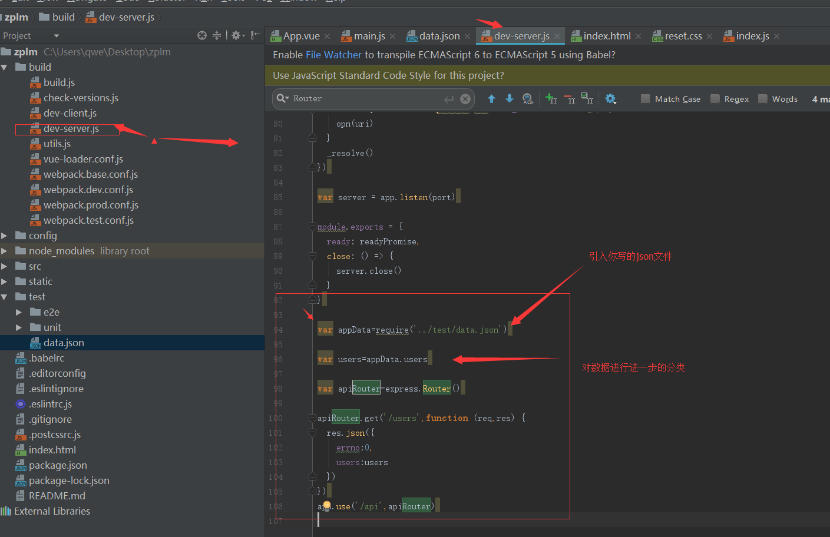This screenshot has height=537, width=830.
Task: Click the zplm breadcrumb
Action: coord(15,17)
